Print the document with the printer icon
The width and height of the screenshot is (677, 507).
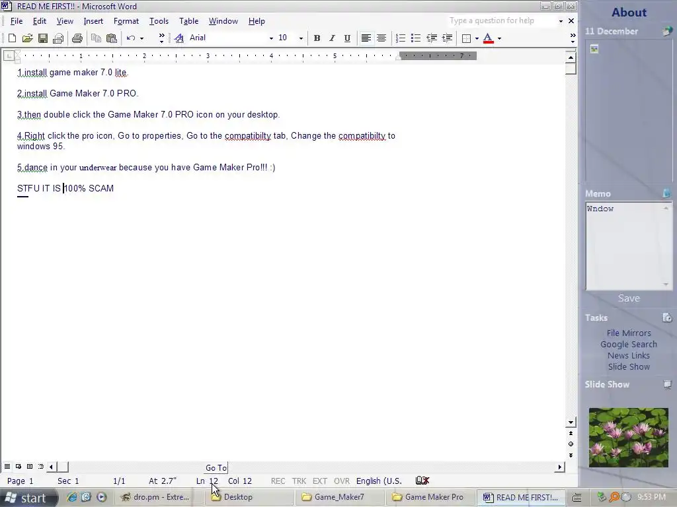tap(77, 38)
